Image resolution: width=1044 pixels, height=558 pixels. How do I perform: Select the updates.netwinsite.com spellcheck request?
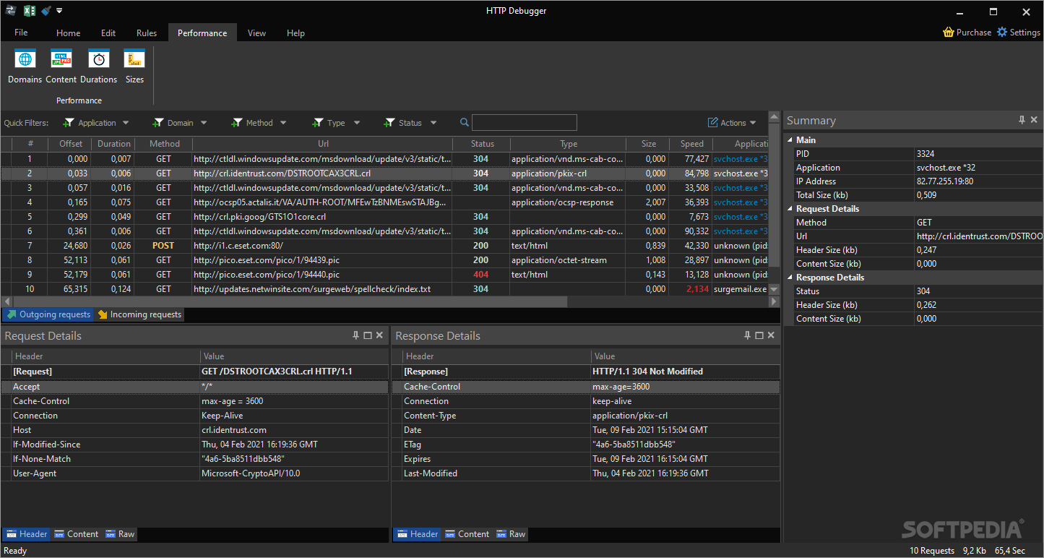click(x=384, y=289)
